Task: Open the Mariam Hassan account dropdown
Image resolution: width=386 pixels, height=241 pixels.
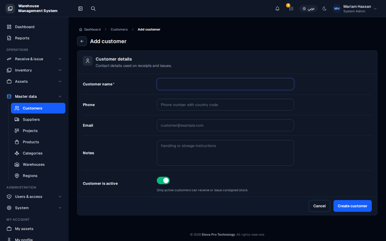Action: [355, 9]
